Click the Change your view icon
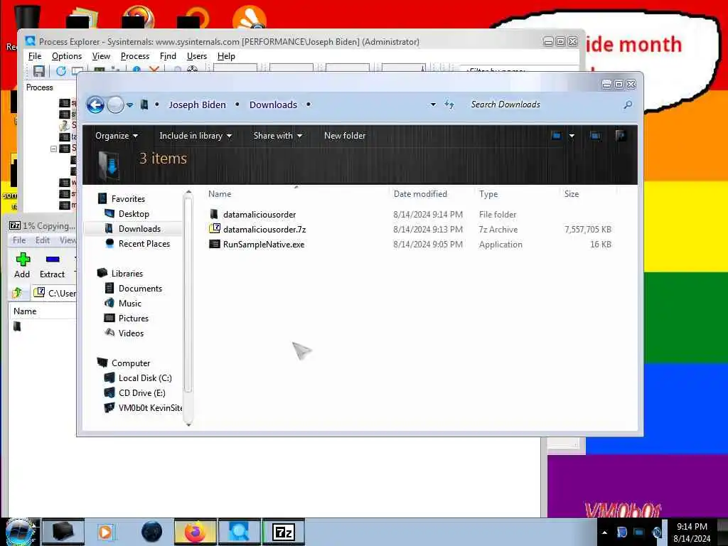 pos(556,136)
